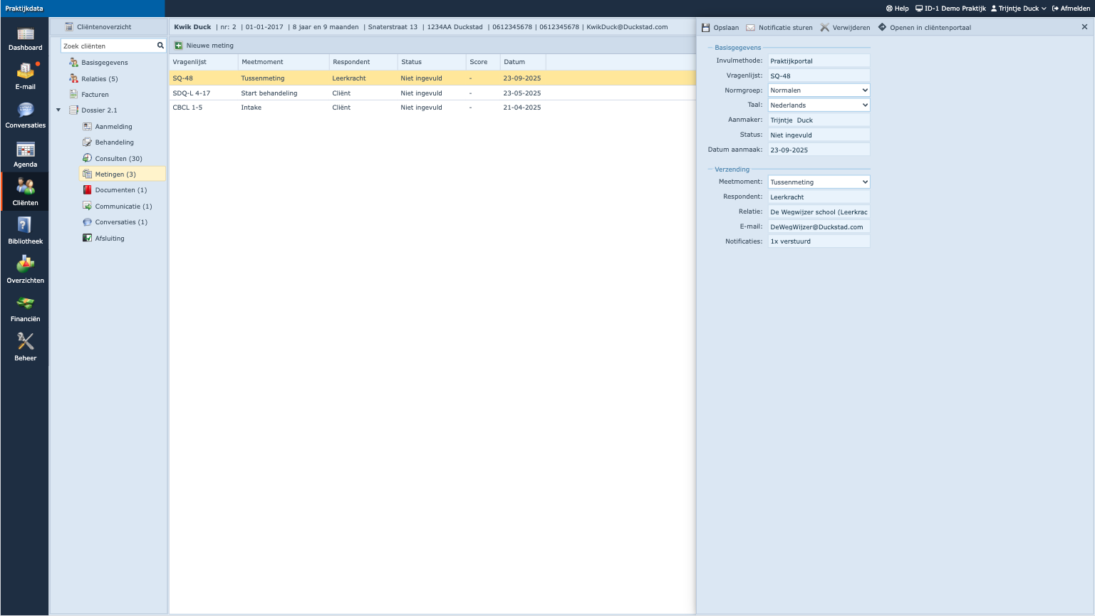Collapse the Dossier 2.1 tree node

click(x=58, y=110)
